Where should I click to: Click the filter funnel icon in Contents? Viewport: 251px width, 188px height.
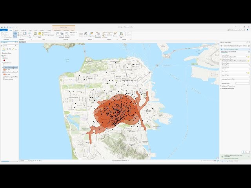tap(2, 46)
